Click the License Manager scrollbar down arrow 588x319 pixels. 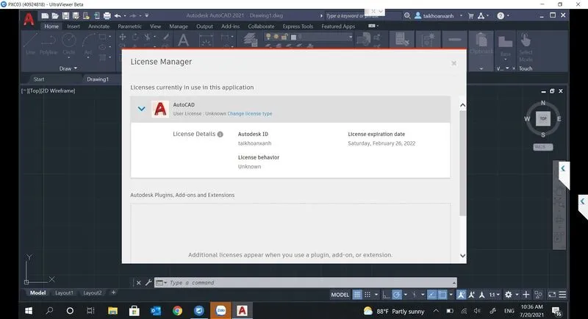(463, 256)
